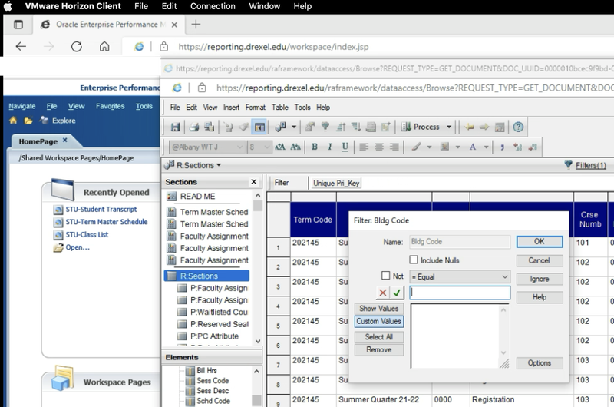614x407 pixels.
Task: Toggle italic formatting
Action: (x=330, y=147)
